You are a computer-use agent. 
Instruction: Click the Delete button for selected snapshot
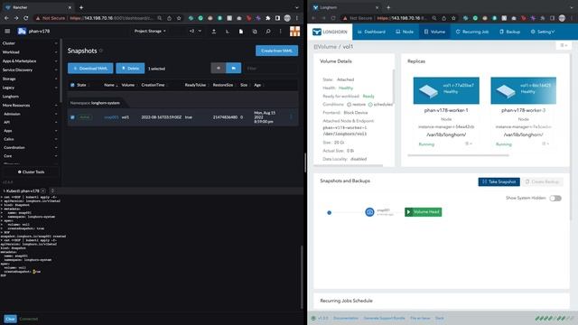(130, 69)
